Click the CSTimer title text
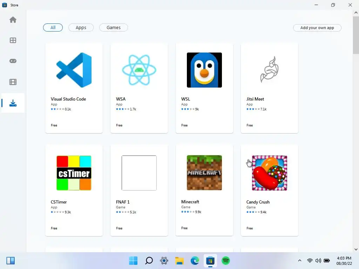359x269 pixels. (59, 202)
